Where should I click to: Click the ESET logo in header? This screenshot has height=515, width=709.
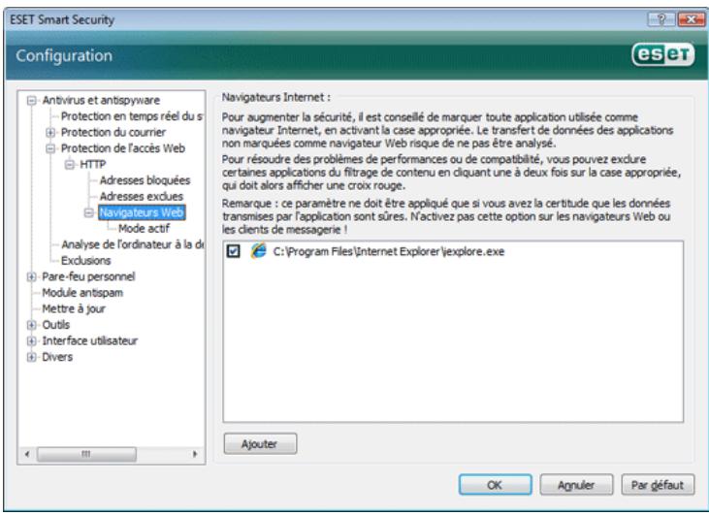[662, 54]
